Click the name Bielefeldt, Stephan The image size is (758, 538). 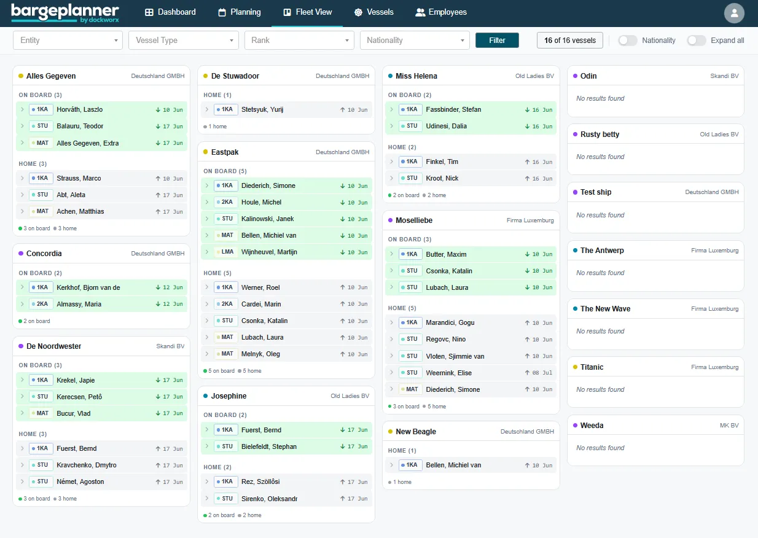pyautogui.click(x=269, y=447)
